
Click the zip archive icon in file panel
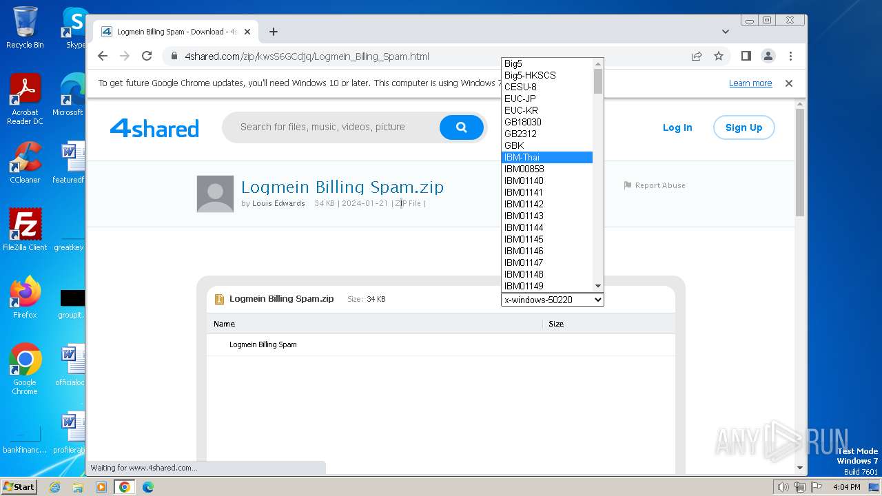point(219,299)
